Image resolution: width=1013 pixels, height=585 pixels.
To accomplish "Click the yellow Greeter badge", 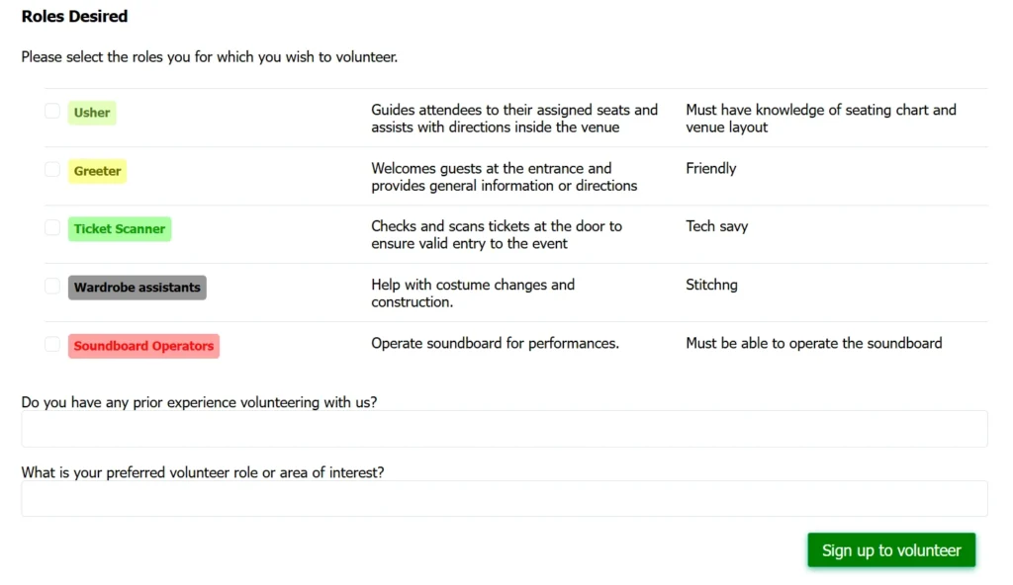I will point(97,171).
